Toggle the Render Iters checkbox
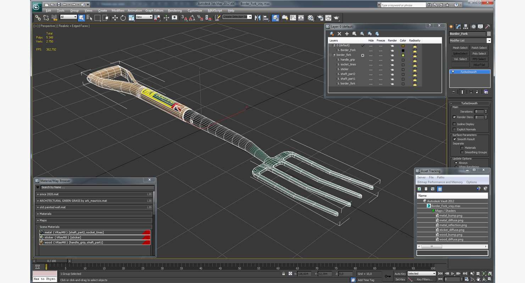 (x=454, y=117)
